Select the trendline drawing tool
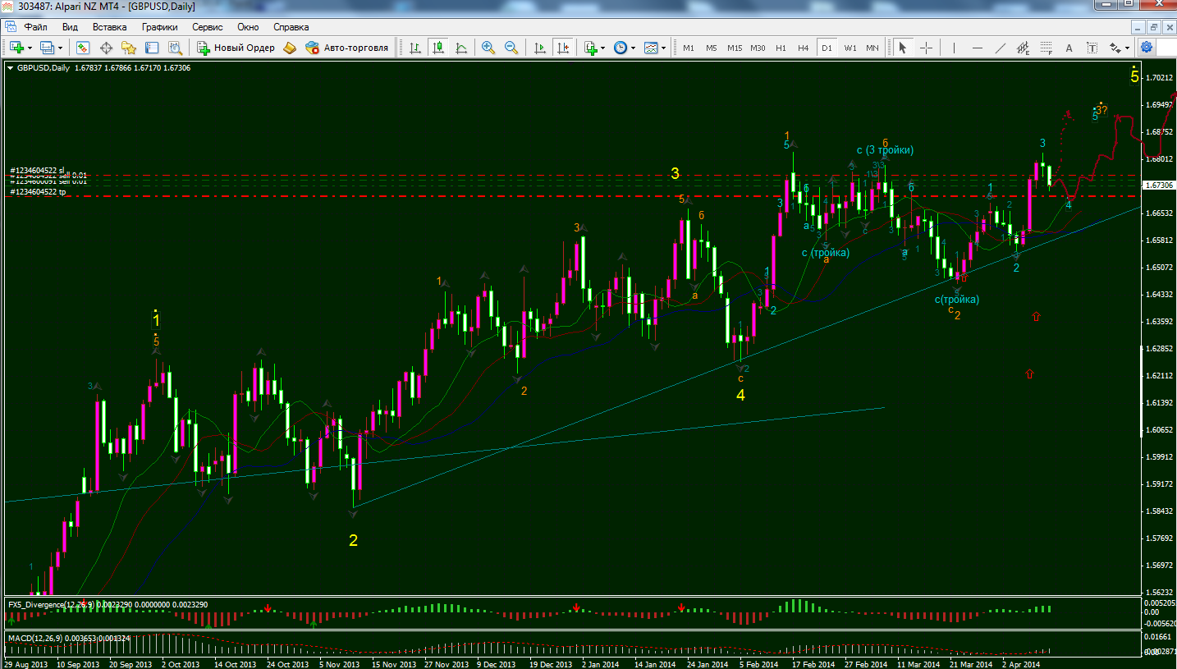The width and height of the screenshot is (1177, 669). point(1001,48)
